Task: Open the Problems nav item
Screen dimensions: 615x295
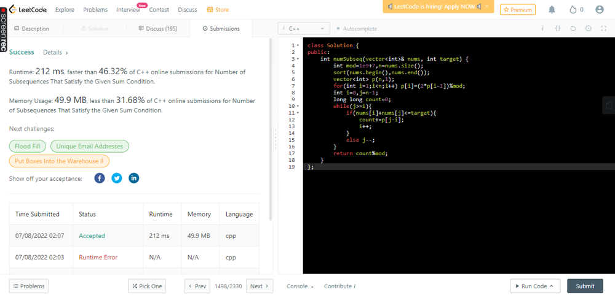Action: tap(95, 9)
